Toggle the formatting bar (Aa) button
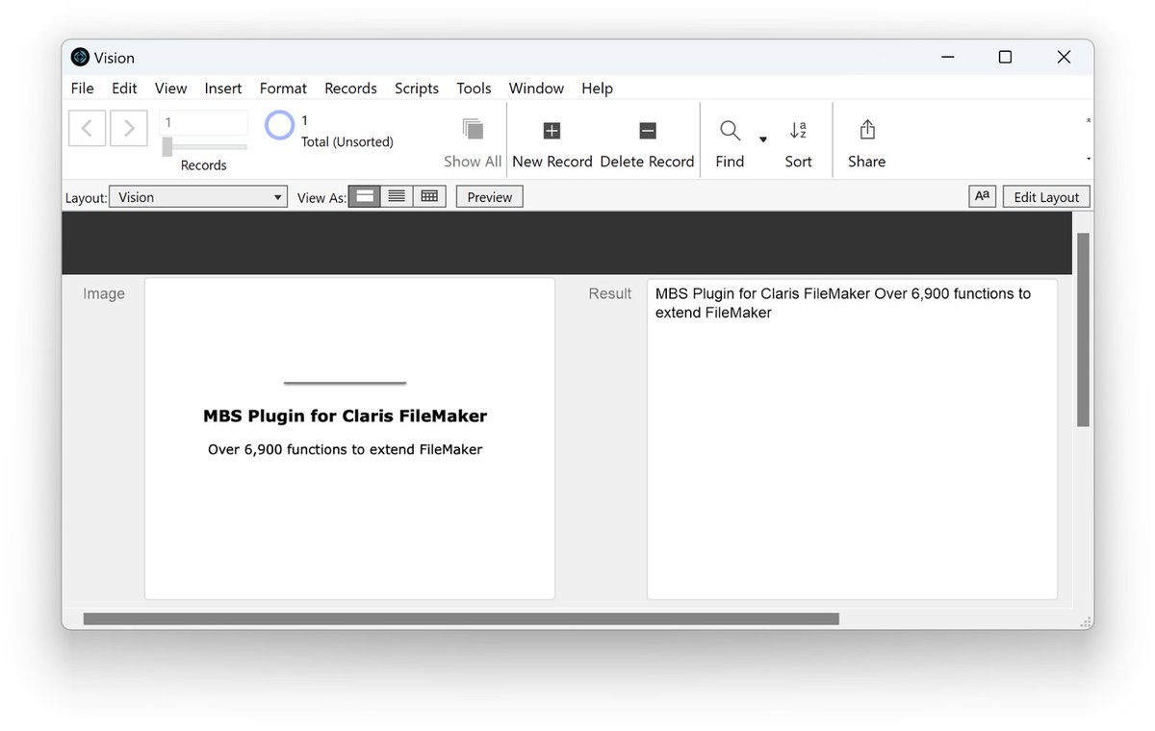 pos(982,196)
